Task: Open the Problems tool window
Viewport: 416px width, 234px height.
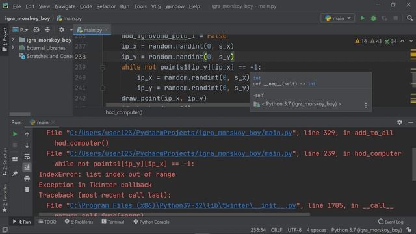Action: click(x=79, y=222)
